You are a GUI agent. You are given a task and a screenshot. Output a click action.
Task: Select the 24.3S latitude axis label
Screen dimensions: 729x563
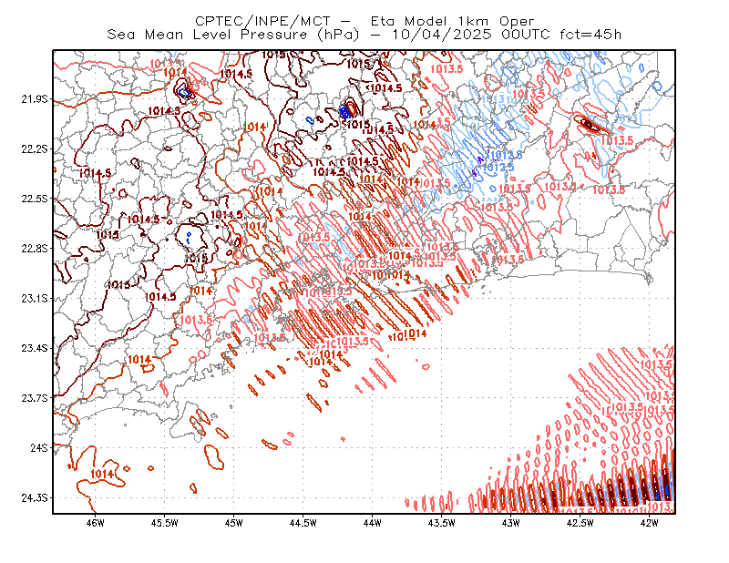(34, 497)
